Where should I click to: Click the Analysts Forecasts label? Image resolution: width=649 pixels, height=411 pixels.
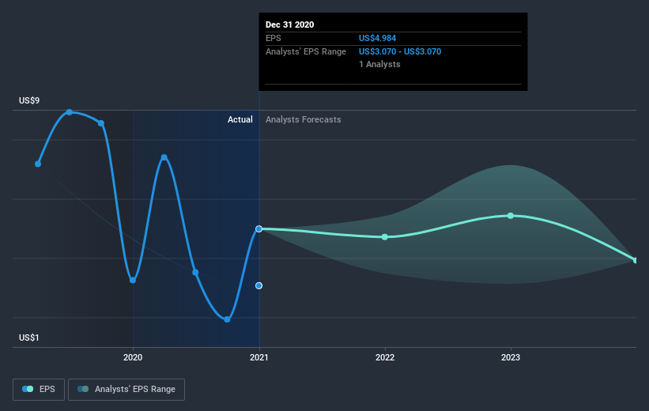coord(303,119)
